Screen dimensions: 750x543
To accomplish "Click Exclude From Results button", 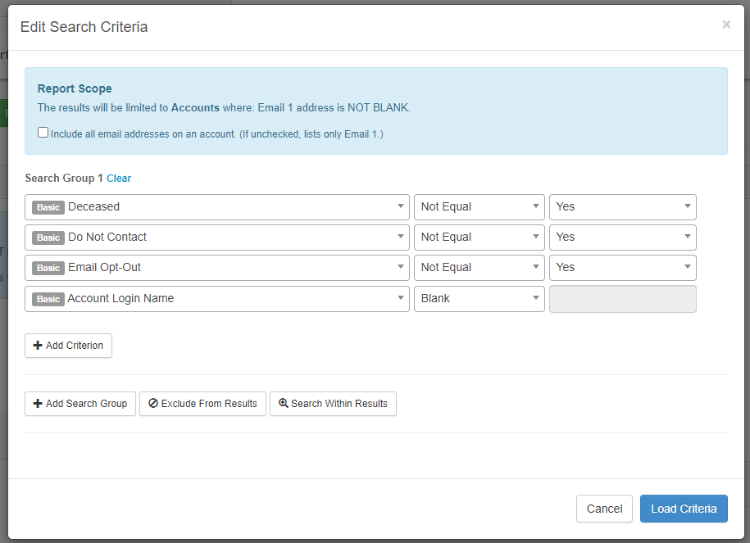I will click(202, 404).
